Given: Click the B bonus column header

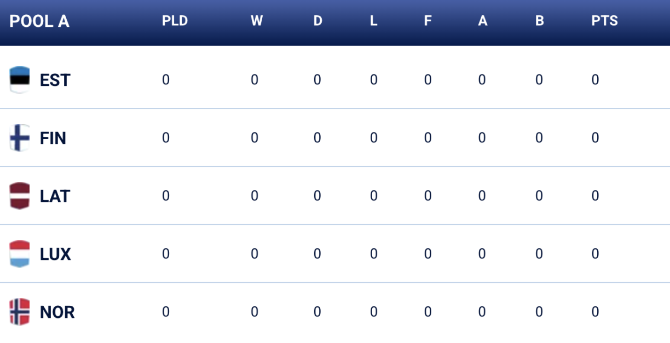Looking at the screenshot, I should (539, 21).
